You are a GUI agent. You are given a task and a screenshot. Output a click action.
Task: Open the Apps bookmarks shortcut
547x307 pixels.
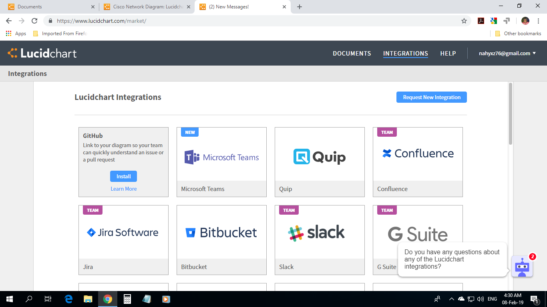pyautogui.click(x=16, y=34)
